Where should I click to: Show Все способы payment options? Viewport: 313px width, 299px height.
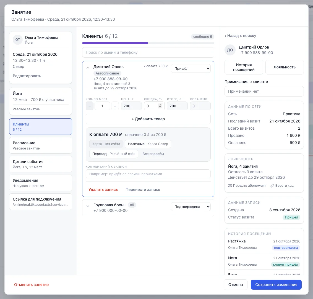point(153,154)
